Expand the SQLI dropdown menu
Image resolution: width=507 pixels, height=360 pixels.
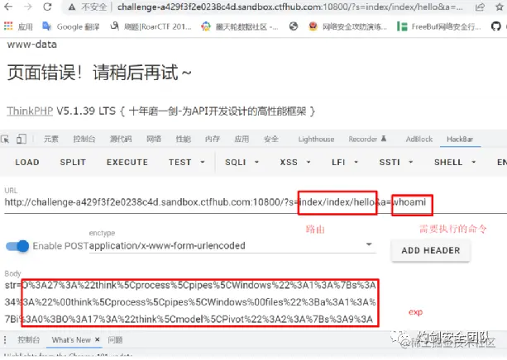242,162
